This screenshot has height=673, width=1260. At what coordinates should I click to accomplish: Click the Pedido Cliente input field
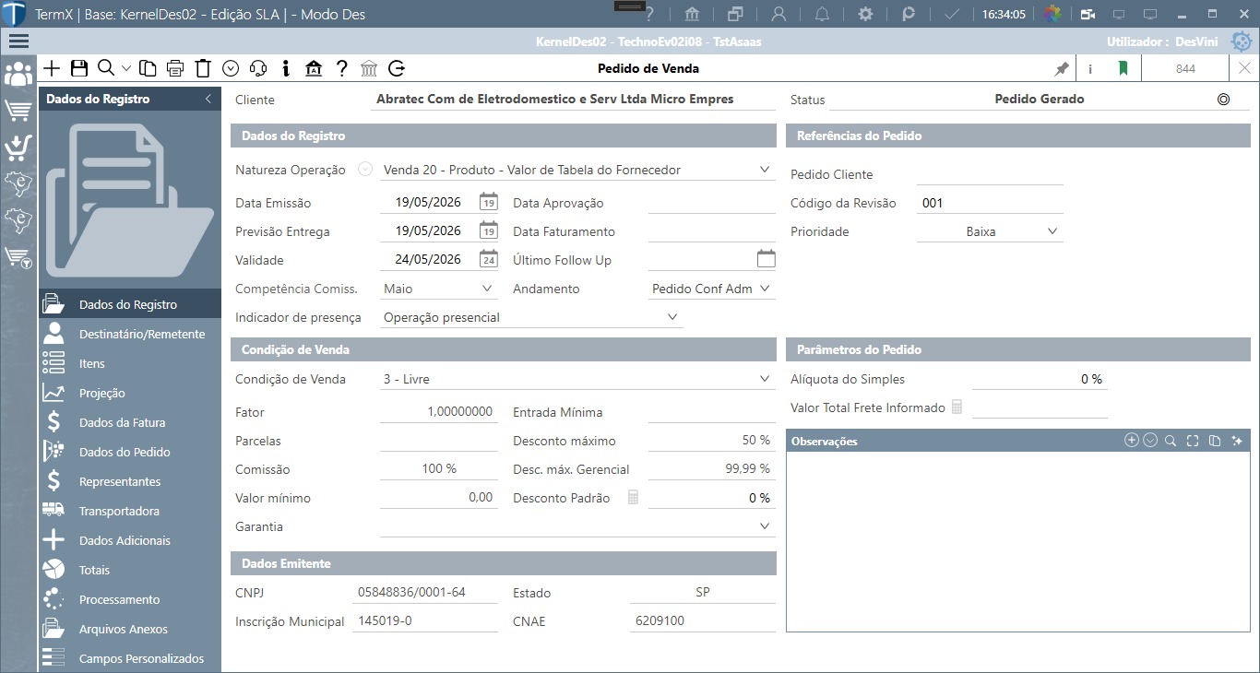click(991, 174)
